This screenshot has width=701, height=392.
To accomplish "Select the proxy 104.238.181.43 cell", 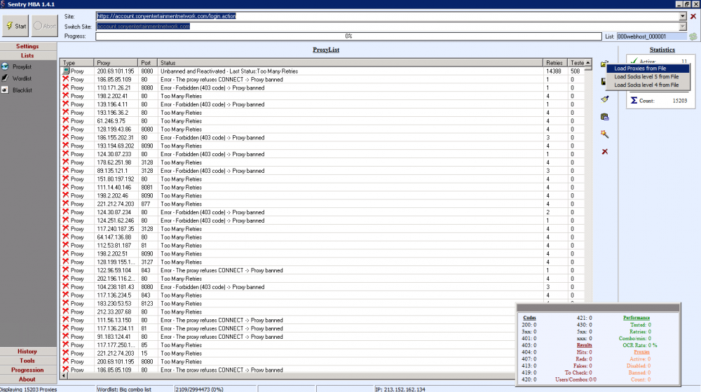I will click(116, 286).
